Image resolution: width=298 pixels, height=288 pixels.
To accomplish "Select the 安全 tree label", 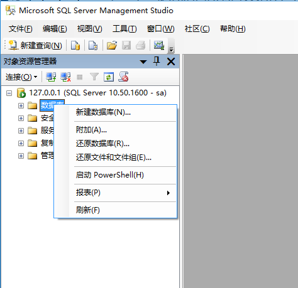I will coord(47,118).
